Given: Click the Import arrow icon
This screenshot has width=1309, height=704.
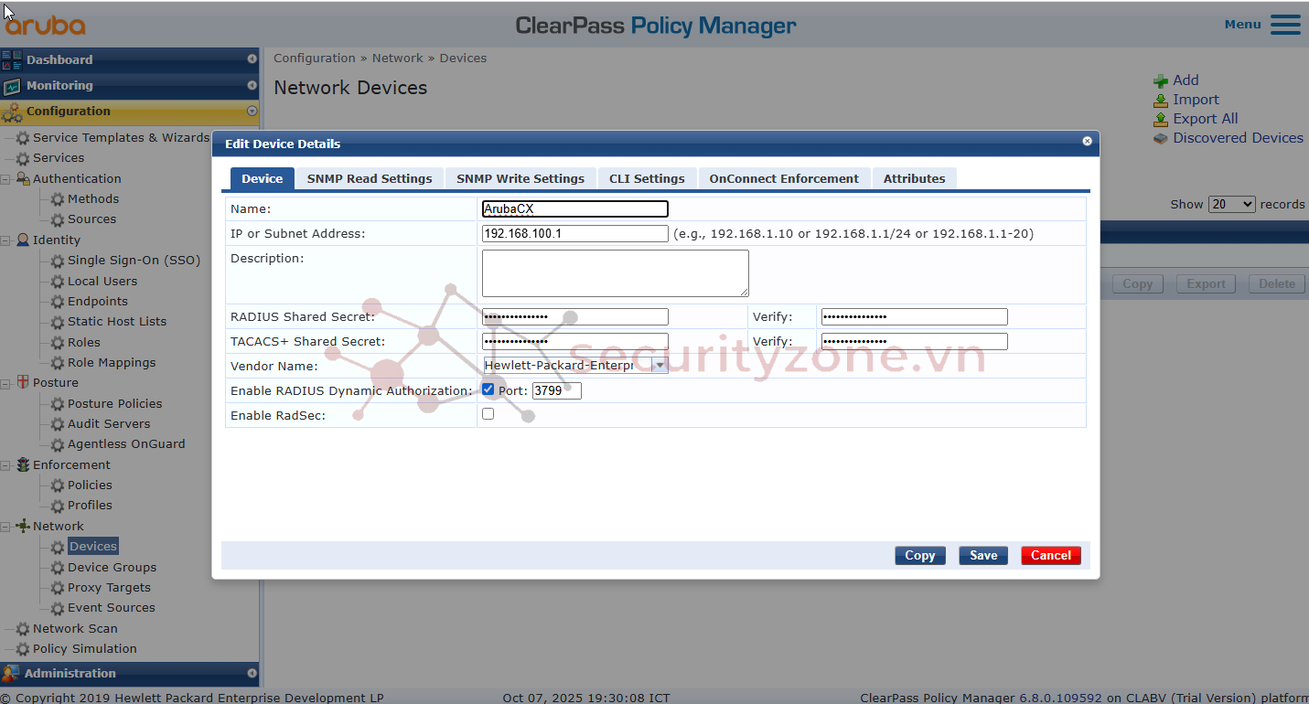Looking at the screenshot, I should click(1160, 101).
